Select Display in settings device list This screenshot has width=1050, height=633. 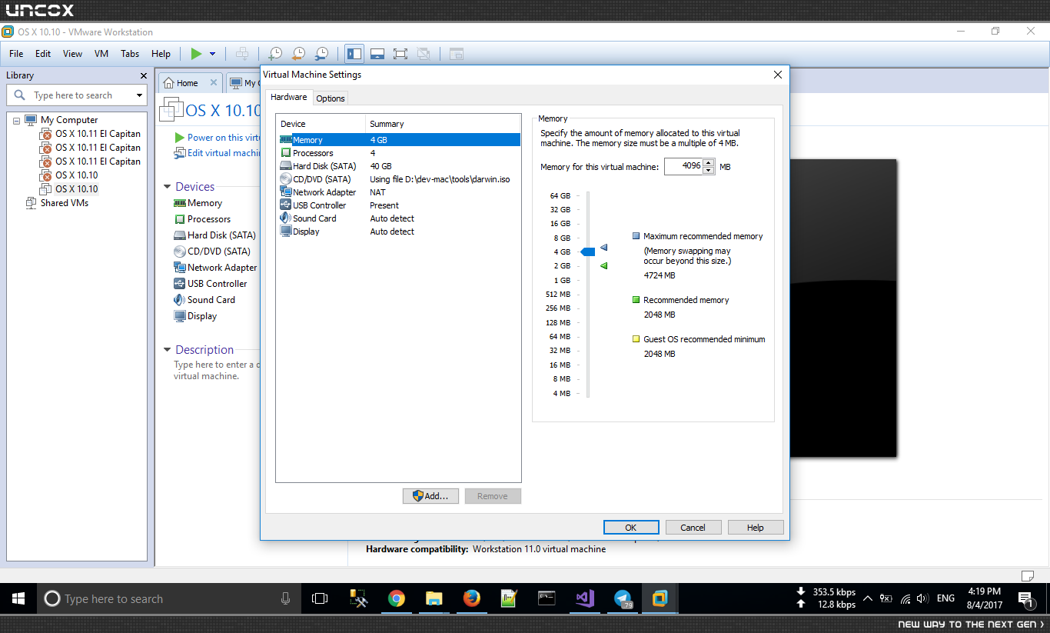(400, 232)
